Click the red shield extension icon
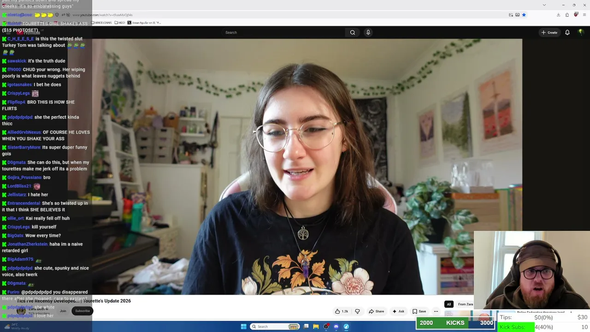The image size is (590, 332). [x=576, y=15]
